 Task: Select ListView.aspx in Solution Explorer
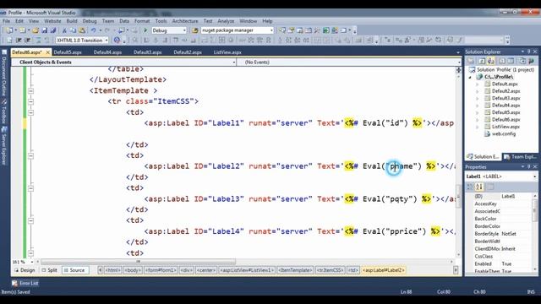point(505,127)
